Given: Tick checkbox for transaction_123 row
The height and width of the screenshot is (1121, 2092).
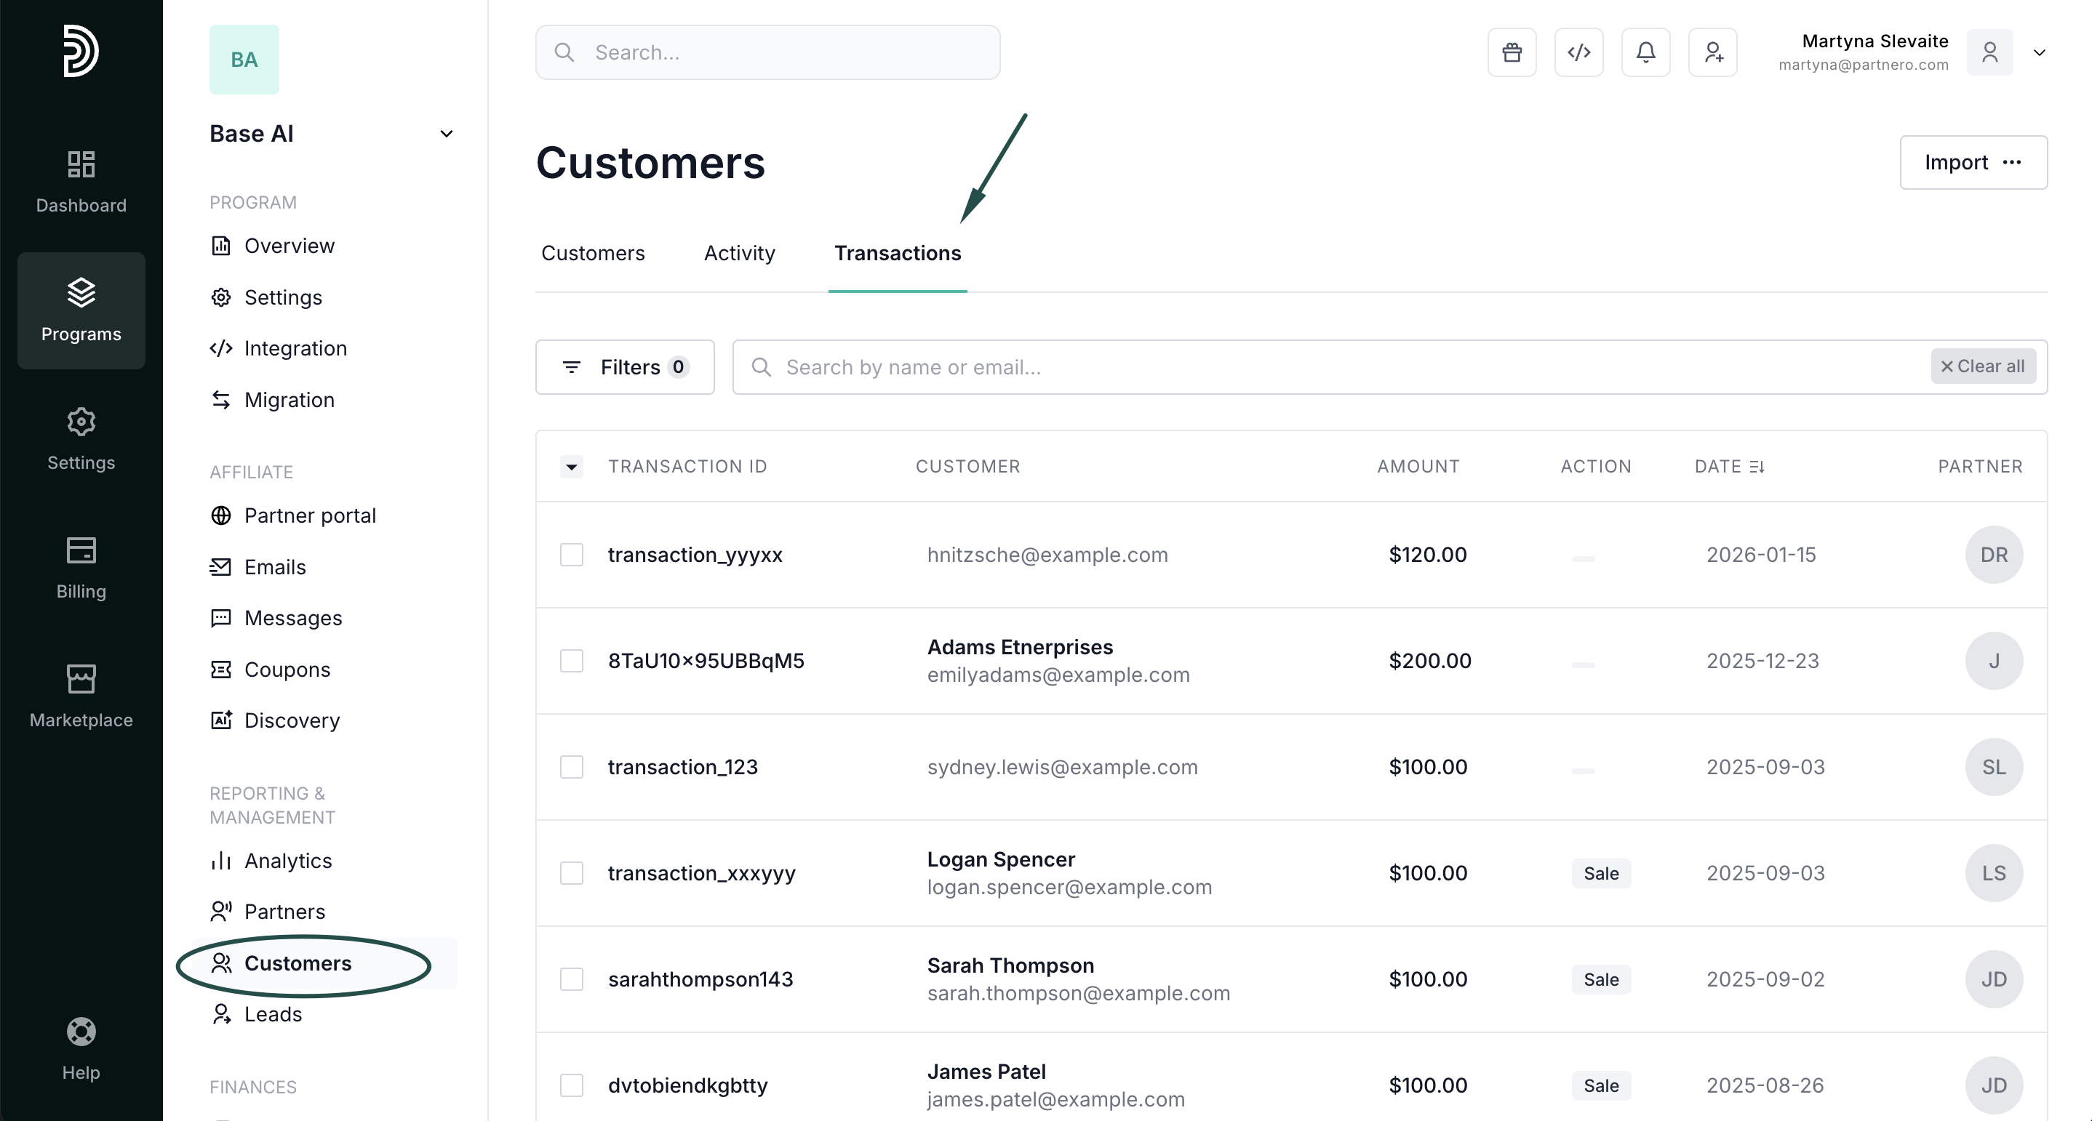Looking at the screenshot, I should coord(572,767).
